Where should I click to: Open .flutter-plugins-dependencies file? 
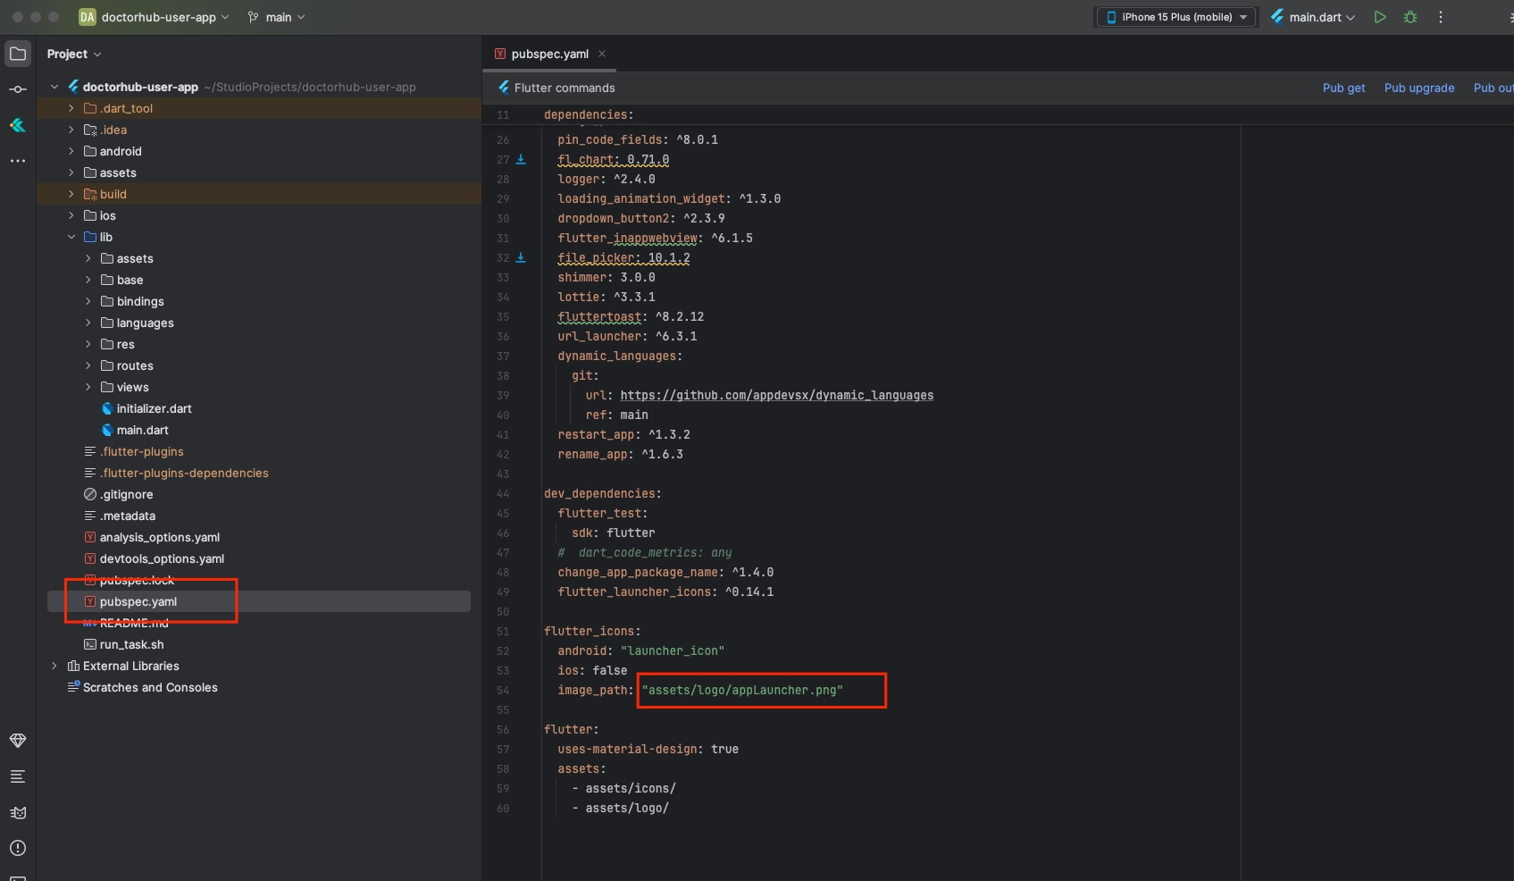[183, 473]
